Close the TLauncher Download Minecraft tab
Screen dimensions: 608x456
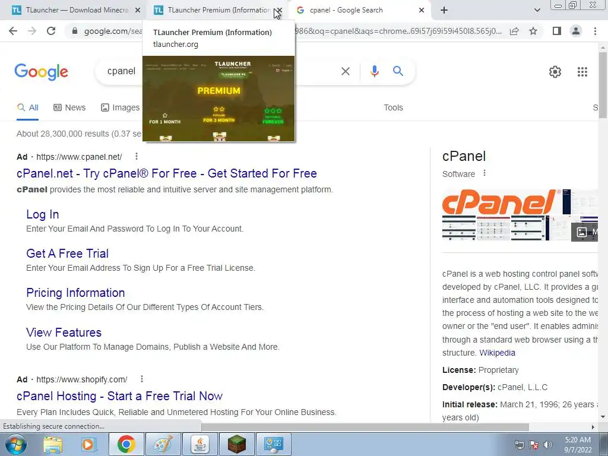pos(138,10)
